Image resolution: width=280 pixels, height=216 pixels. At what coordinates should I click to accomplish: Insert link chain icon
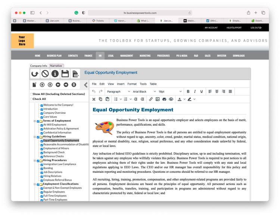click(x=151, y=99)
